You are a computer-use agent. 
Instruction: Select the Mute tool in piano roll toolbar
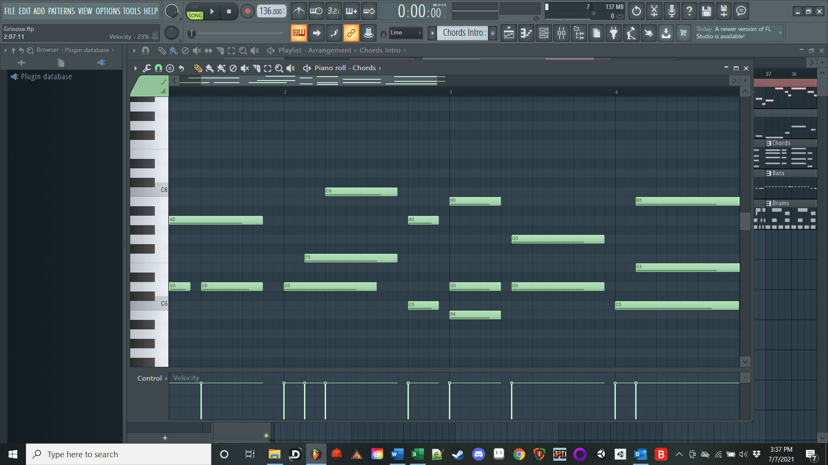pyautogui.click(x=245, y=68)
